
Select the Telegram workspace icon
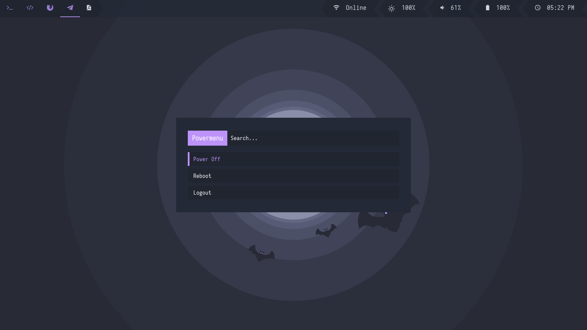(70, 8)
